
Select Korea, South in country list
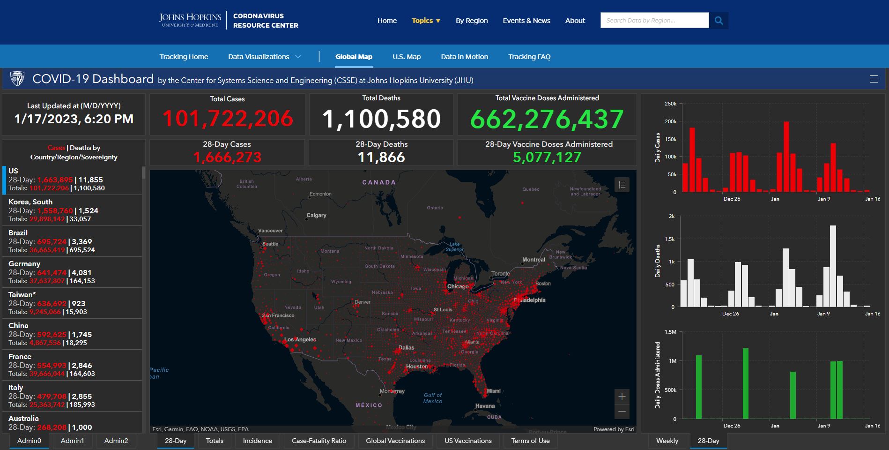point(72,210)
